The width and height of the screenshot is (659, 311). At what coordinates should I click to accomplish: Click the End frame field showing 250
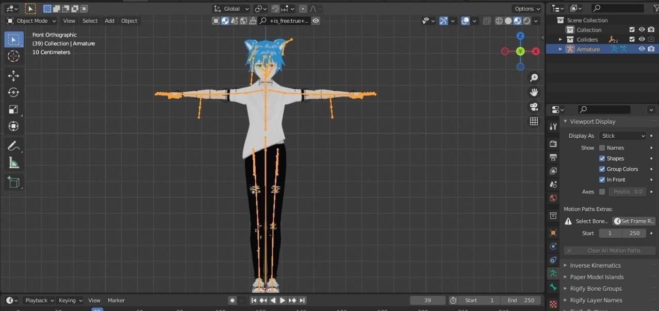click(x=521, y=300)
